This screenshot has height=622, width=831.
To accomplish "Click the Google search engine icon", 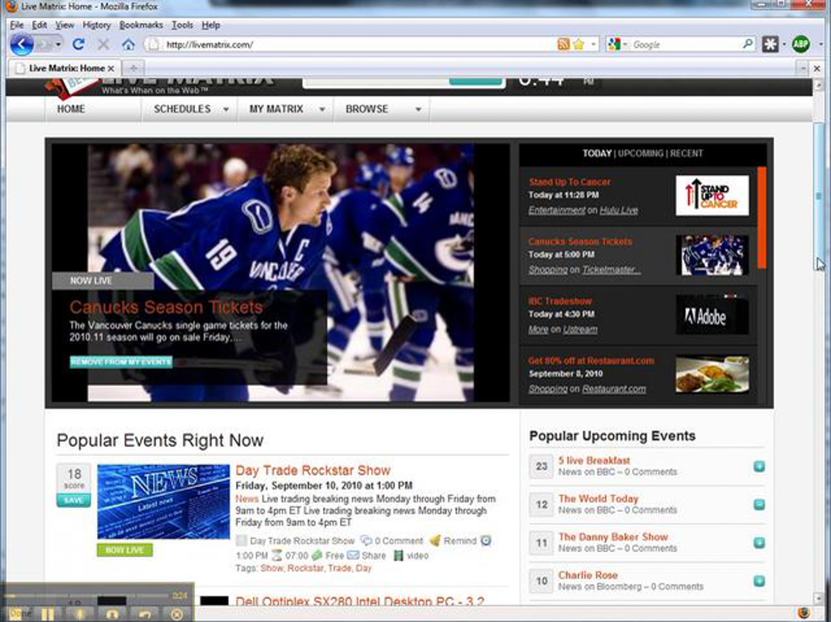I will [614, 45].
